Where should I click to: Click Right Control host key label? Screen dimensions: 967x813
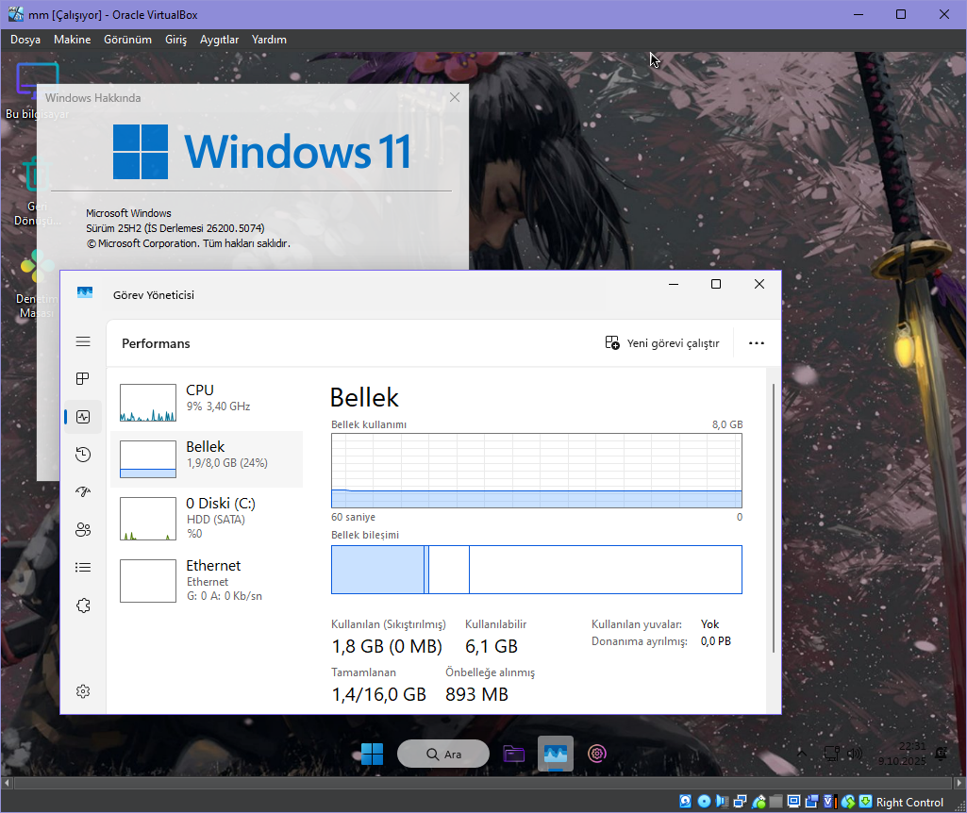pos(909,802)
